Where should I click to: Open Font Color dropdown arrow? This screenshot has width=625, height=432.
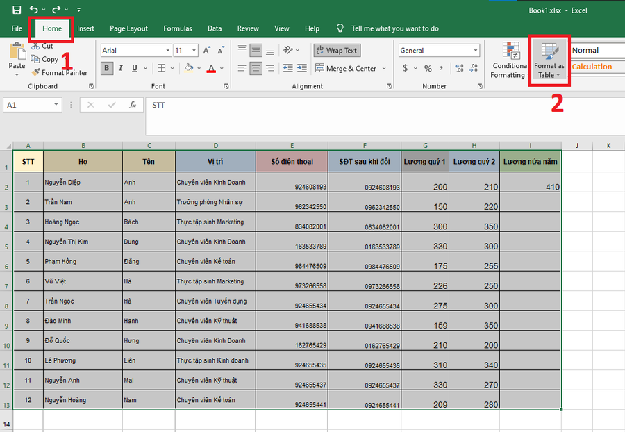tap(222, 68)
